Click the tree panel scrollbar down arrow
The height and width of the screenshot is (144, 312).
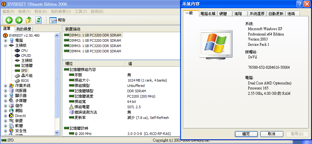[x=57, y=133]
